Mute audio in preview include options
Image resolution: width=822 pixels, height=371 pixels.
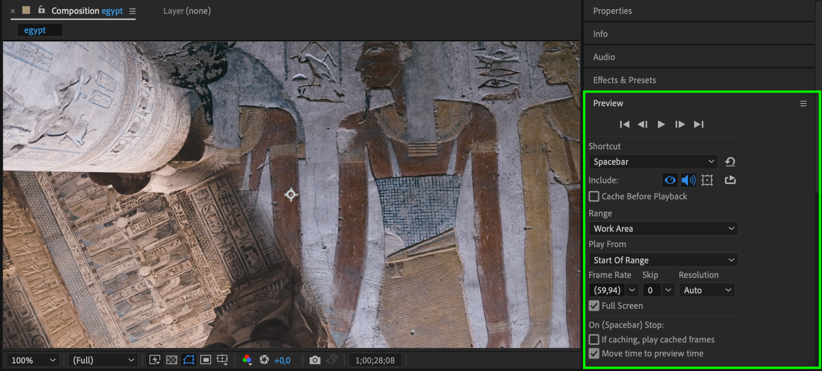tap(688, 180)
